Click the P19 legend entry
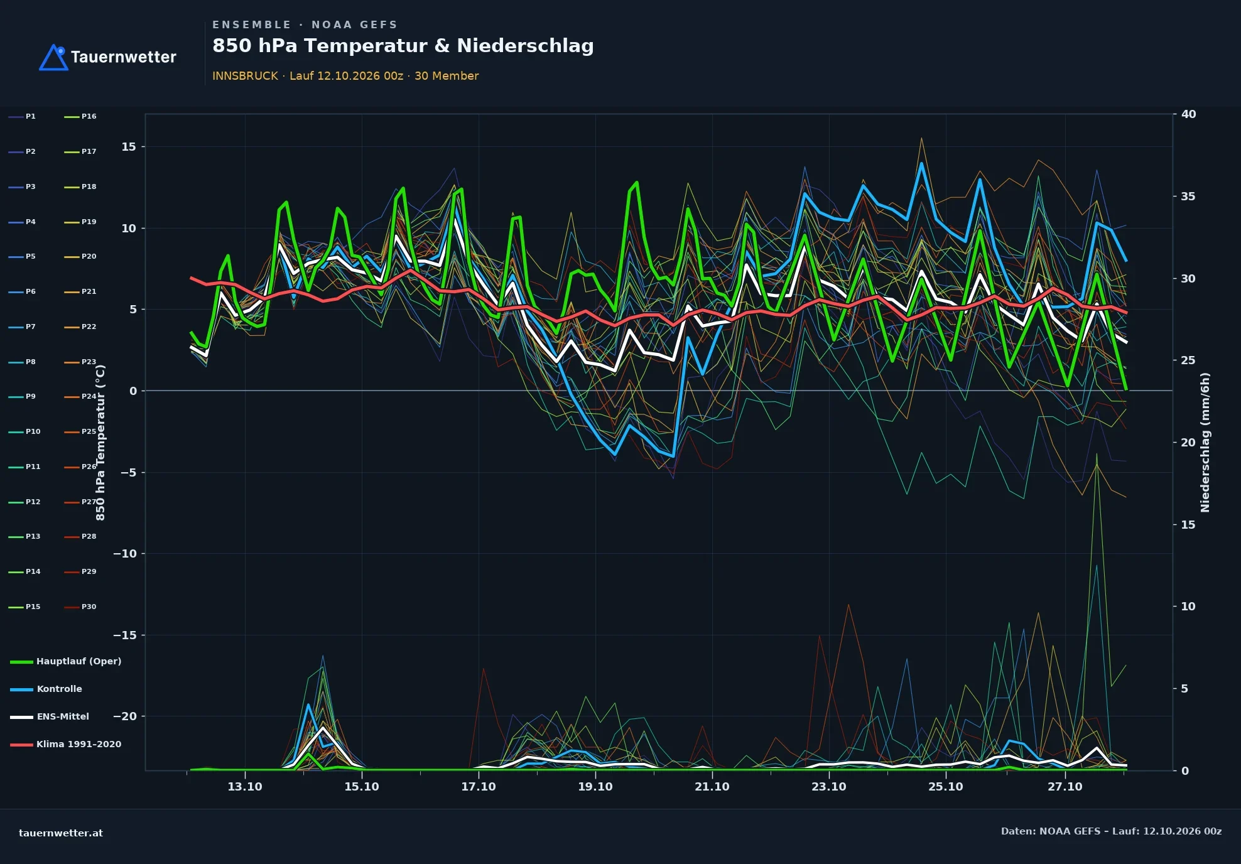The height and width of the screenshot is (864, 1241). [x=80, y=222]
